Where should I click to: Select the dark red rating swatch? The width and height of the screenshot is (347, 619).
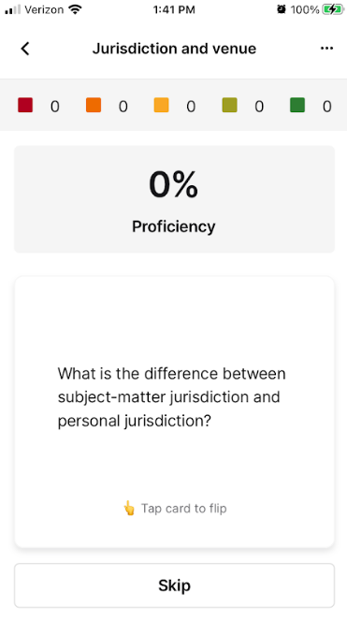coord(25,106)
